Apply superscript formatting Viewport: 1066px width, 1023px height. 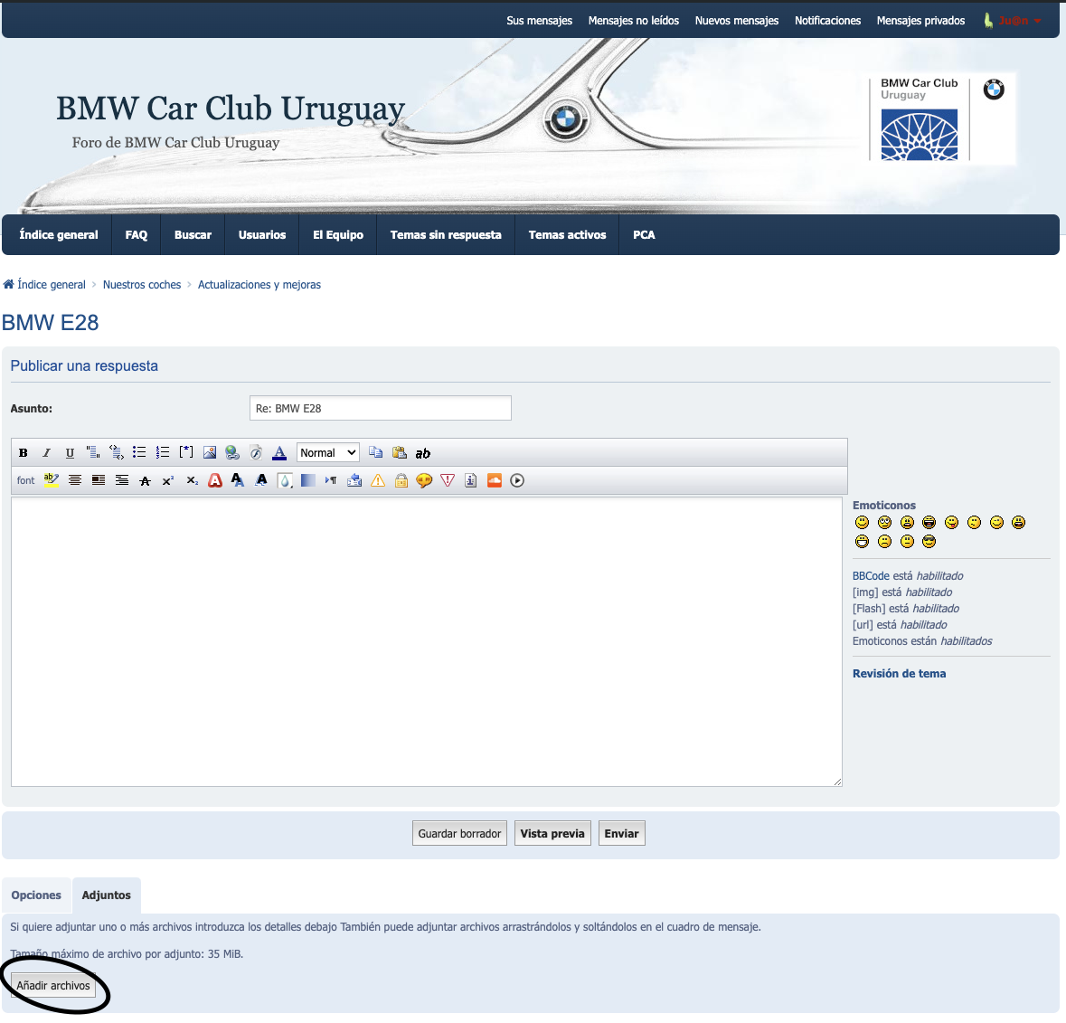[x=167, y=480]
